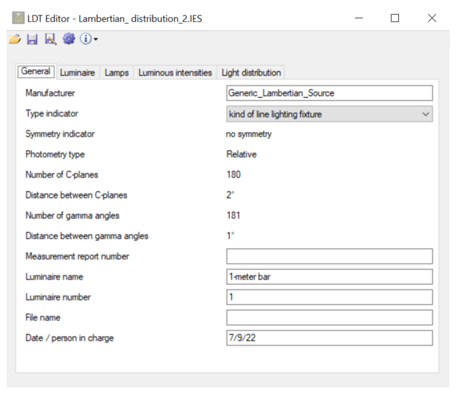Click the Save As icon in toolbar
This screenshot has height=395, width=458.
click(50, 39)
